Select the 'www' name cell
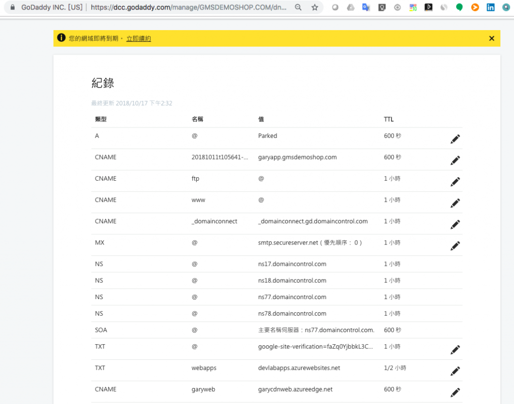The height and width of the screenshot is (404, 514). click(198, 200)
